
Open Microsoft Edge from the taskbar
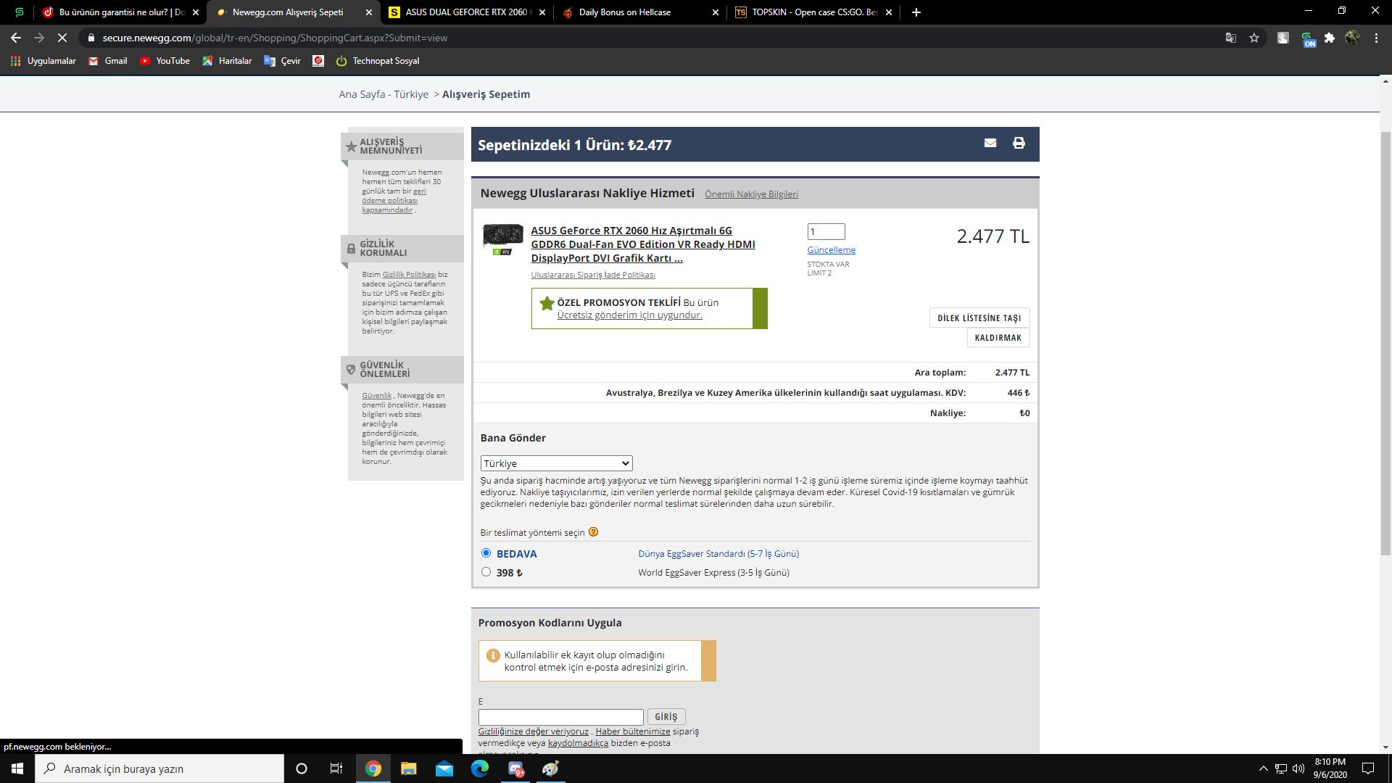(x=480, y=768)
